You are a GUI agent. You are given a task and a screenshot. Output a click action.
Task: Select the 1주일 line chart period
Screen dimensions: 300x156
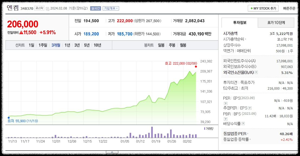coord(43,45)
